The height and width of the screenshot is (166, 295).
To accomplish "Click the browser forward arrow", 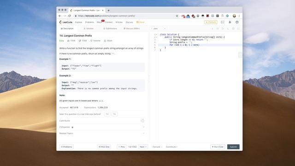I will (x=65, y=16).
